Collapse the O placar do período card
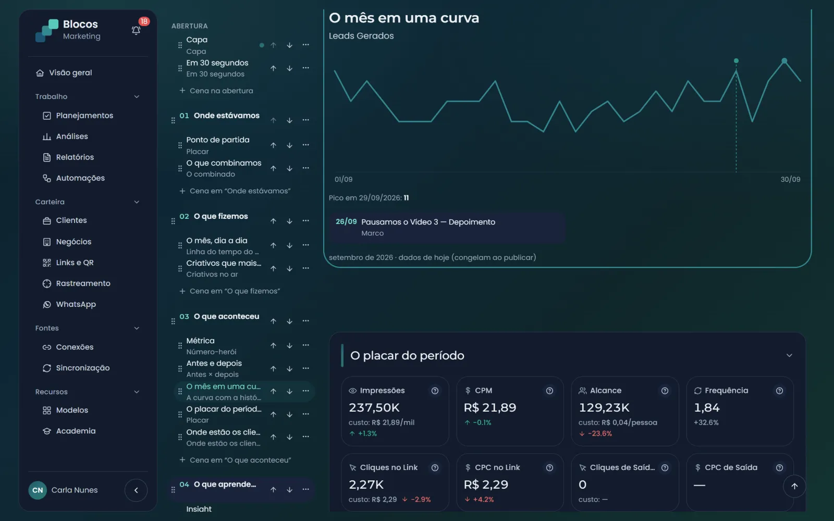 (x=789, y=355)
